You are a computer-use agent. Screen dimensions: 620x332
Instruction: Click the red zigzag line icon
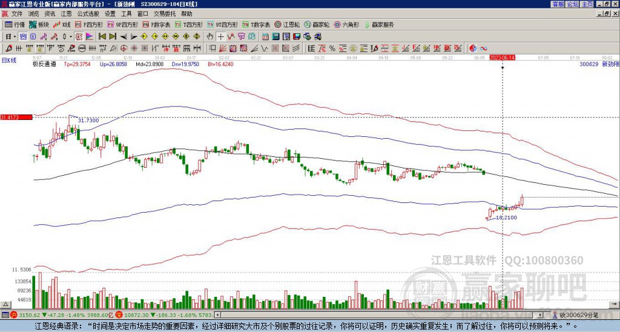pyautogui.click(x=231, y=37)
